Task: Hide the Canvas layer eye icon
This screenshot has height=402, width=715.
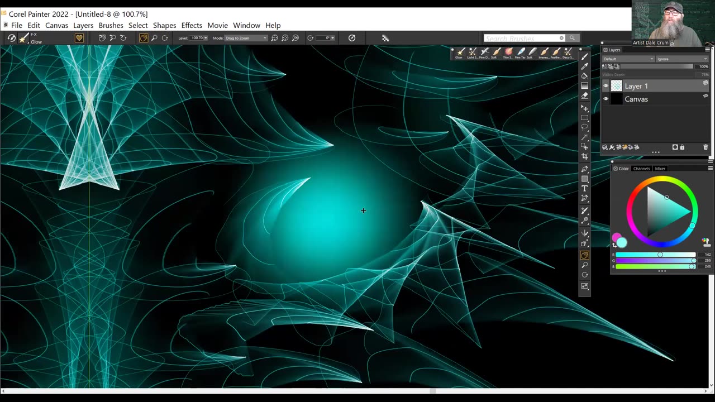Action: (x=606, y=99)
